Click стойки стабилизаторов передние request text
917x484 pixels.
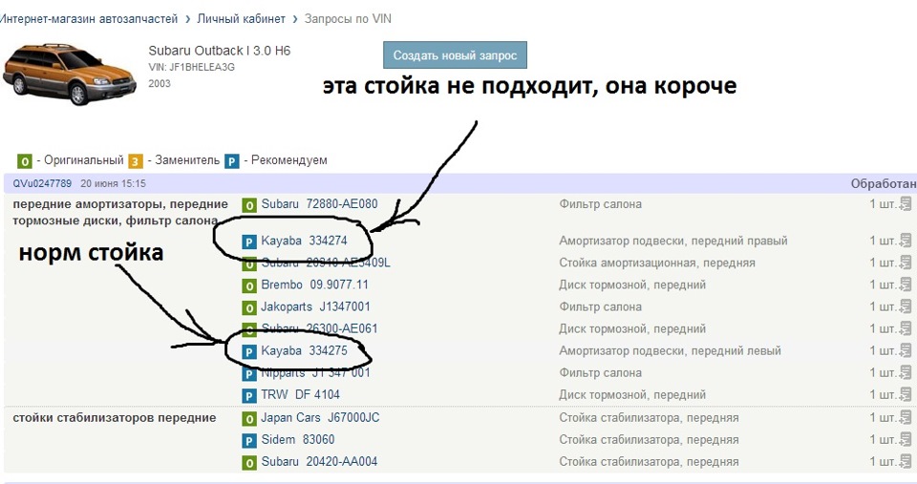point(115,418)
